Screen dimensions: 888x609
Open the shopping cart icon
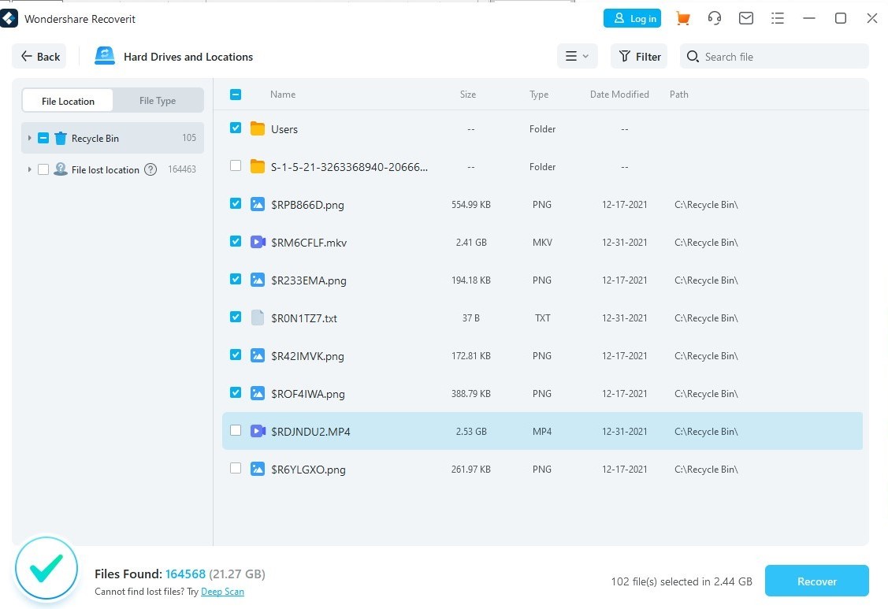point(683,18)
